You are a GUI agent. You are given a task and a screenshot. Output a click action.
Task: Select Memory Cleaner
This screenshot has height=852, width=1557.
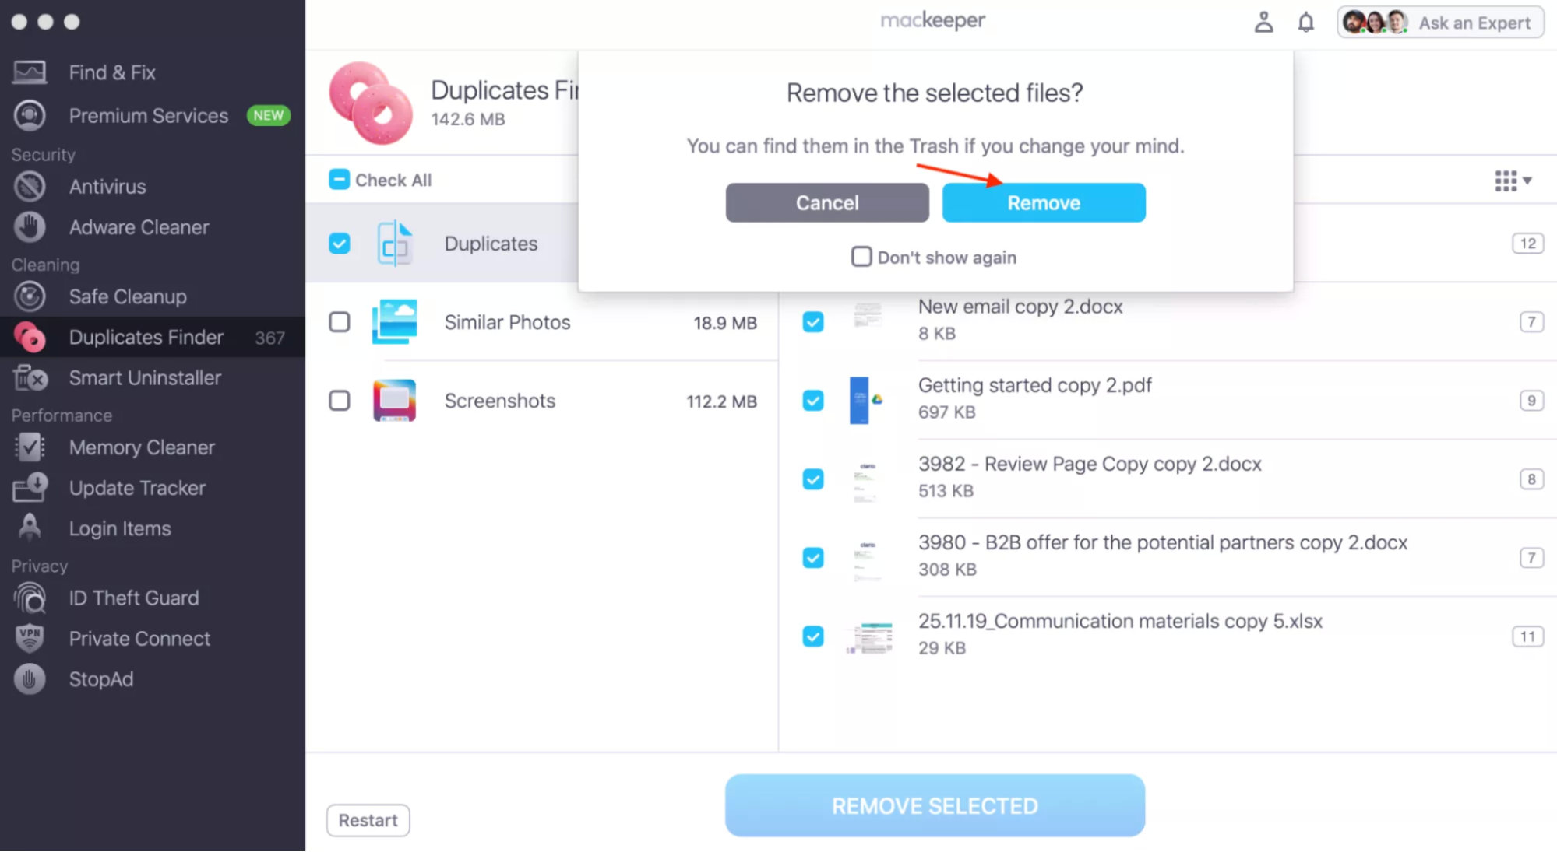142,447
